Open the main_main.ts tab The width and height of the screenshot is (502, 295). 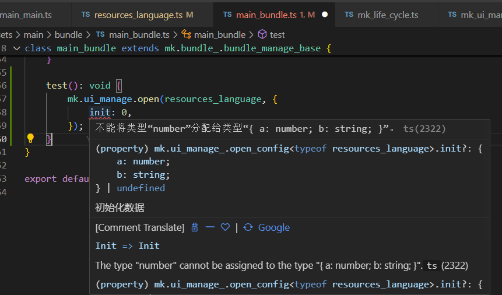[x=27, y=15]
